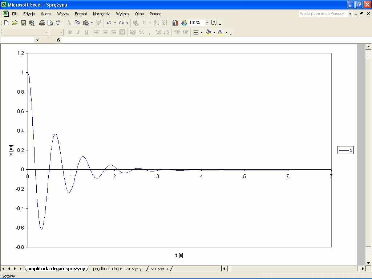Click the Format Painter brush icon
Screen dimensions: 372x279
pyautogui.click(x=98, y=23)
